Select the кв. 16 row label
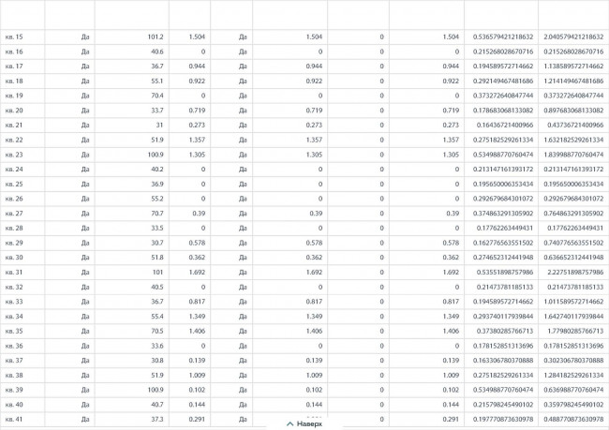 click(x=14, y=52)
